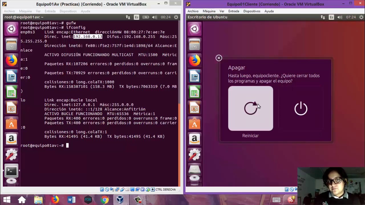Open Amazon icon in Equipo01Cliente launcher
The image size is (365, 205).
pos(194,140)
